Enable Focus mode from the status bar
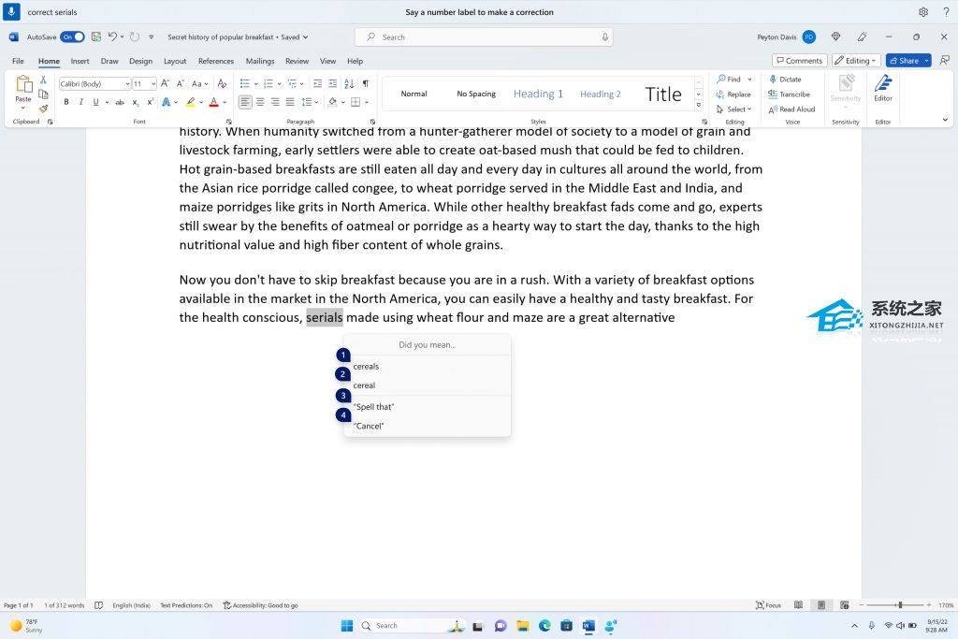This screenshot has width=958, height=639. coord(769,605)
